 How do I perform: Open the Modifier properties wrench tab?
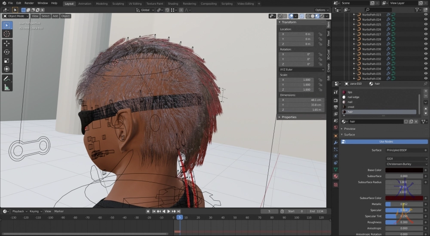coord(335,142)
